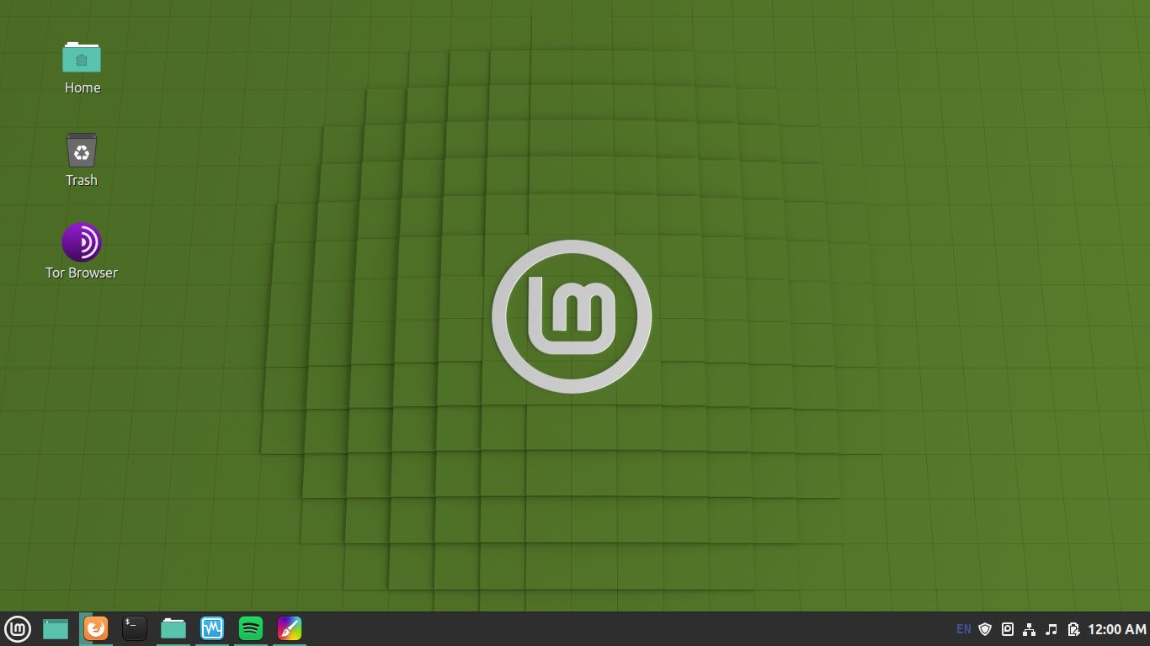Open the sound menu via the music note icon

[x=1052, y=628]
